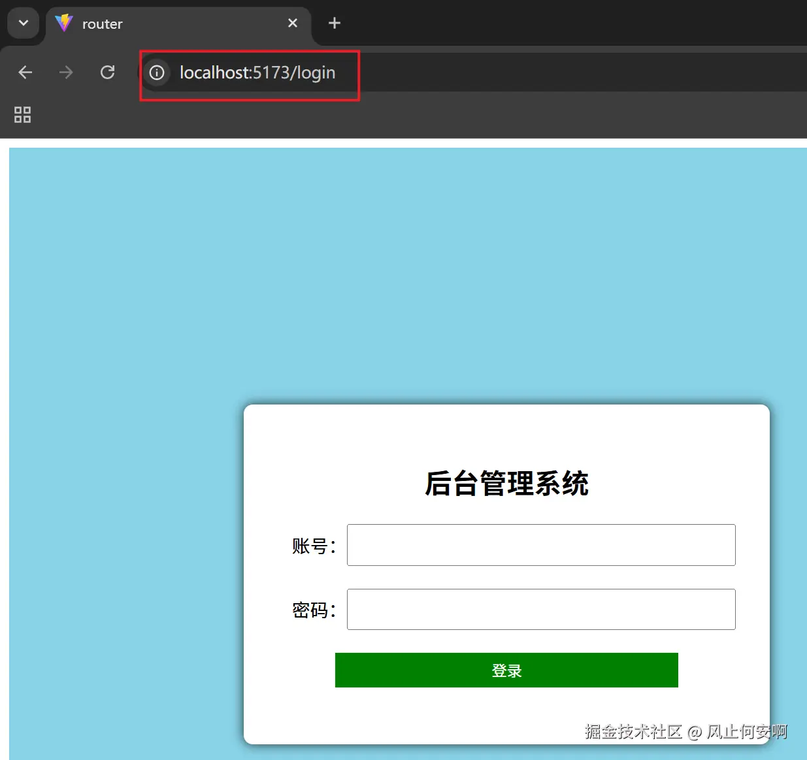Click the green 登录 button
The width and height of the screenshot is (807, 760).
click(506, 670)
